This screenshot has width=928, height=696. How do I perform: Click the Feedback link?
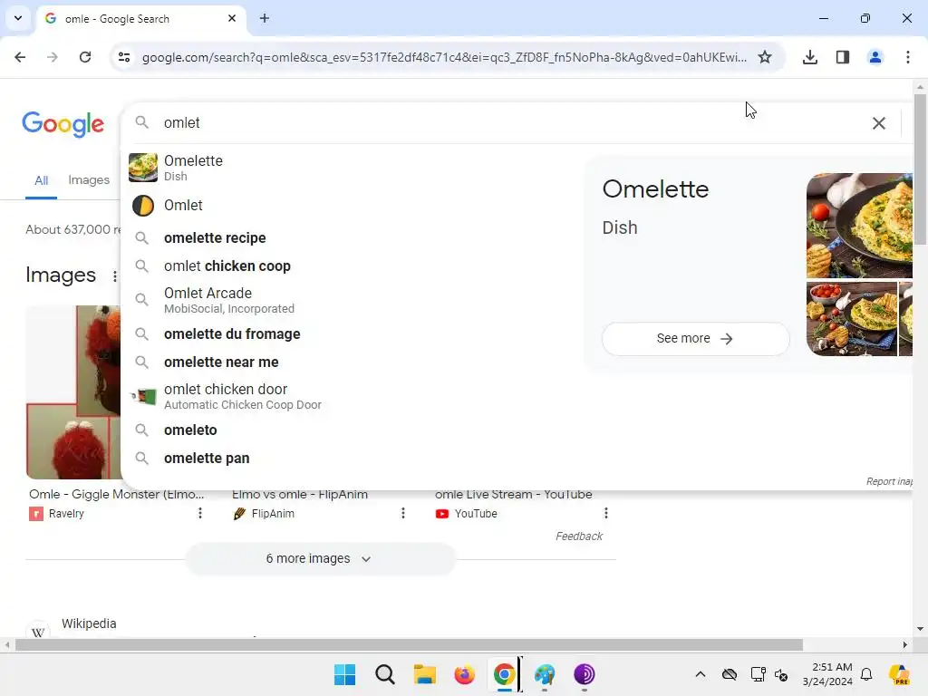click(x=579, y=536)
